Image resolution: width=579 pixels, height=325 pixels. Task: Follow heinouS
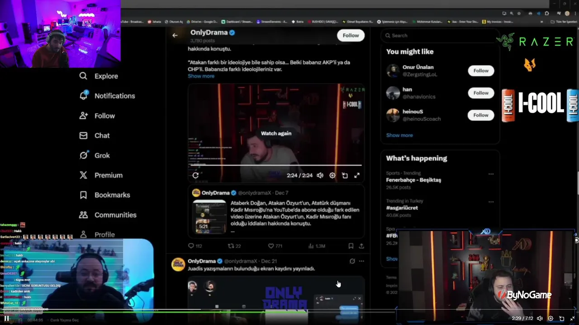(481, 115)
